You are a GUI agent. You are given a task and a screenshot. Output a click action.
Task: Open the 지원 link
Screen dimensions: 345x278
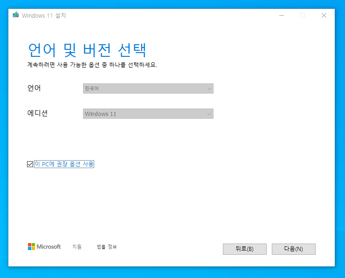tap(77, 247)
